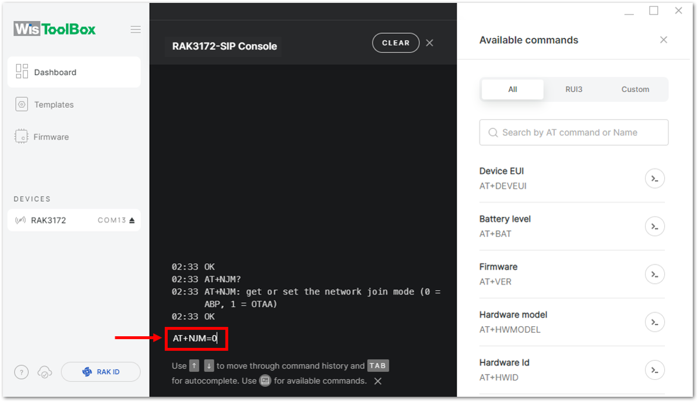This screenshot has width=698, height=402.
Task: Switch to the Custom commands tab
Action: point(635,90)
